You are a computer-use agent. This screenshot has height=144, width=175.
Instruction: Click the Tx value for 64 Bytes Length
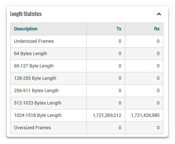click(x=120, y=54)
